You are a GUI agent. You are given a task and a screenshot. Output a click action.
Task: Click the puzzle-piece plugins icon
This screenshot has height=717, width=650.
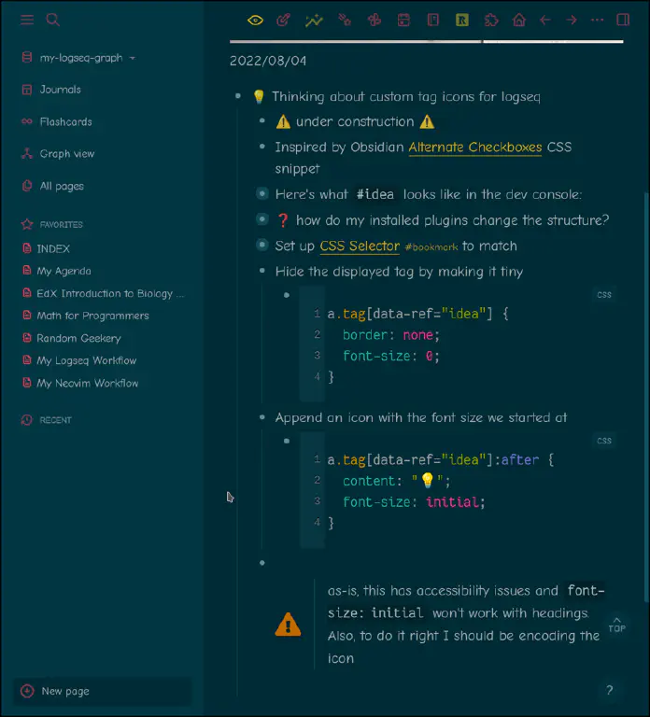pyautogui.click(x=491, y=20)
